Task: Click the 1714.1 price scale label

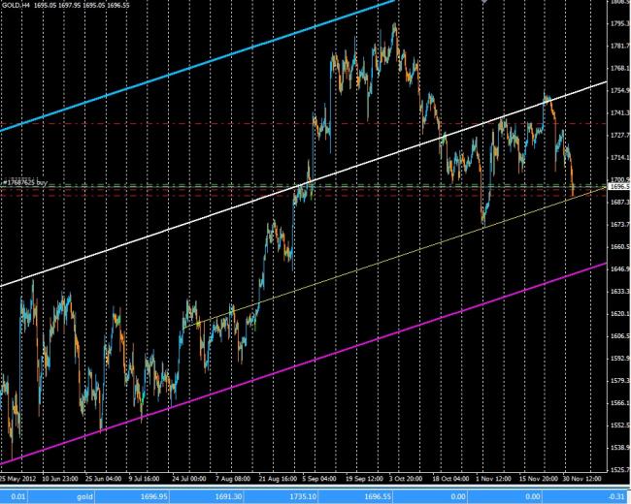Action: point(619,158)
